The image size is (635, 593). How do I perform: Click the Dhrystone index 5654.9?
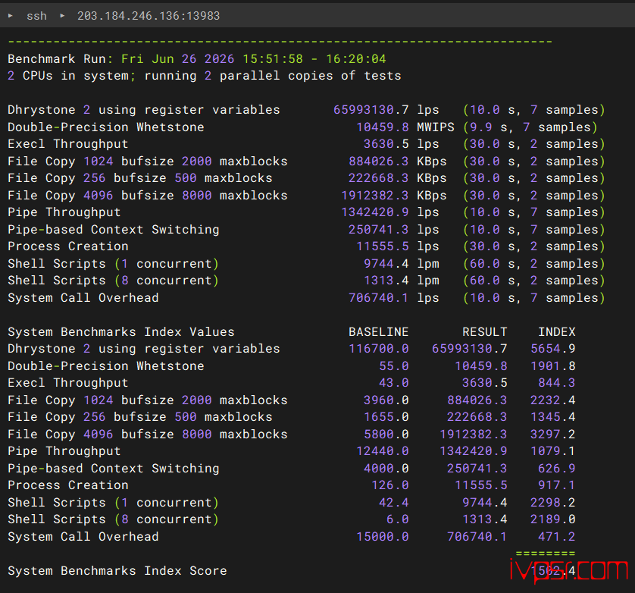553,349
